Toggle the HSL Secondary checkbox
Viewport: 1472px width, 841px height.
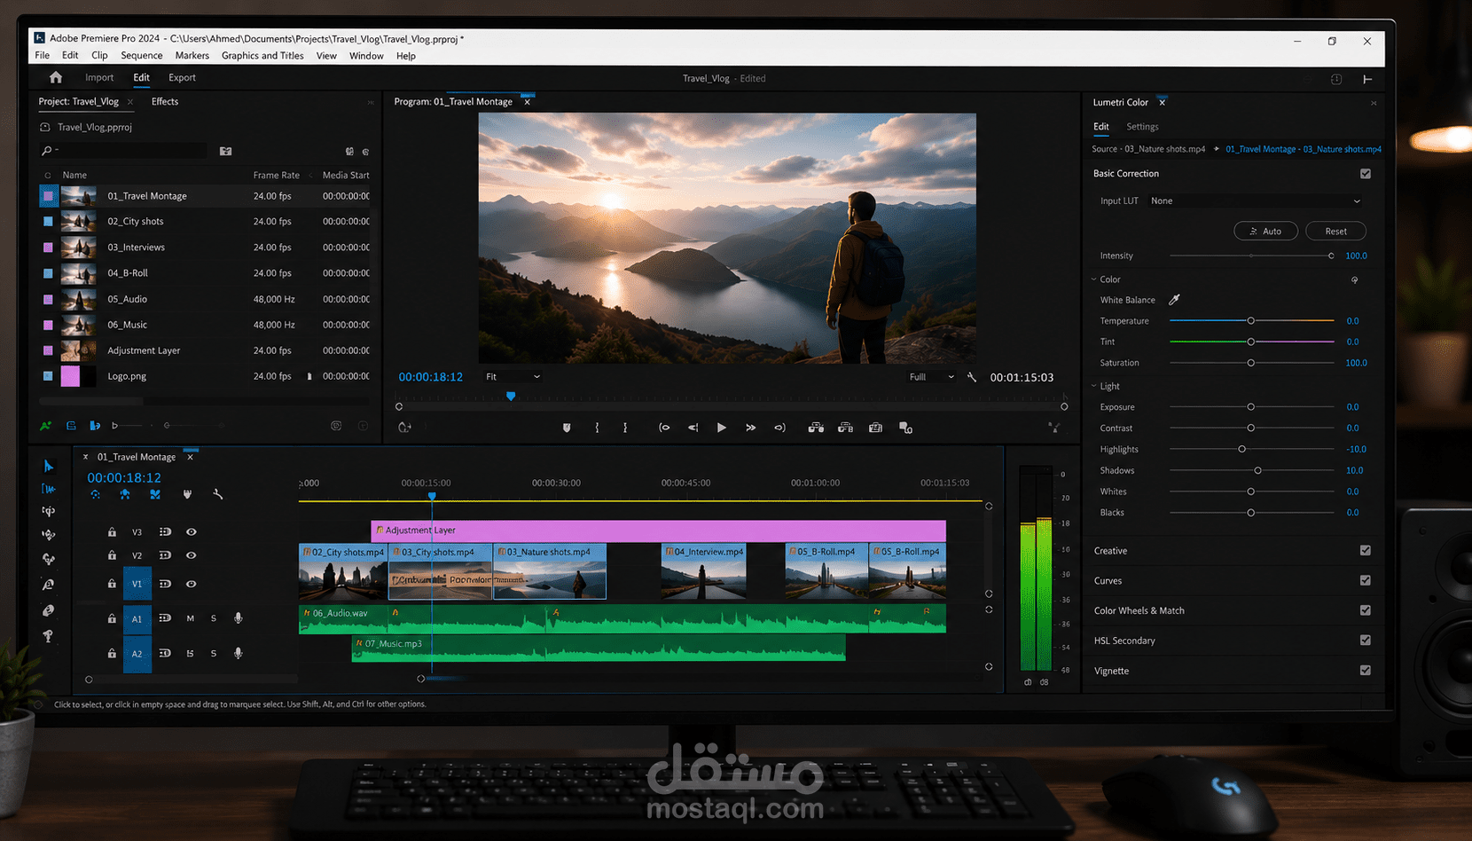[1366, 641]
